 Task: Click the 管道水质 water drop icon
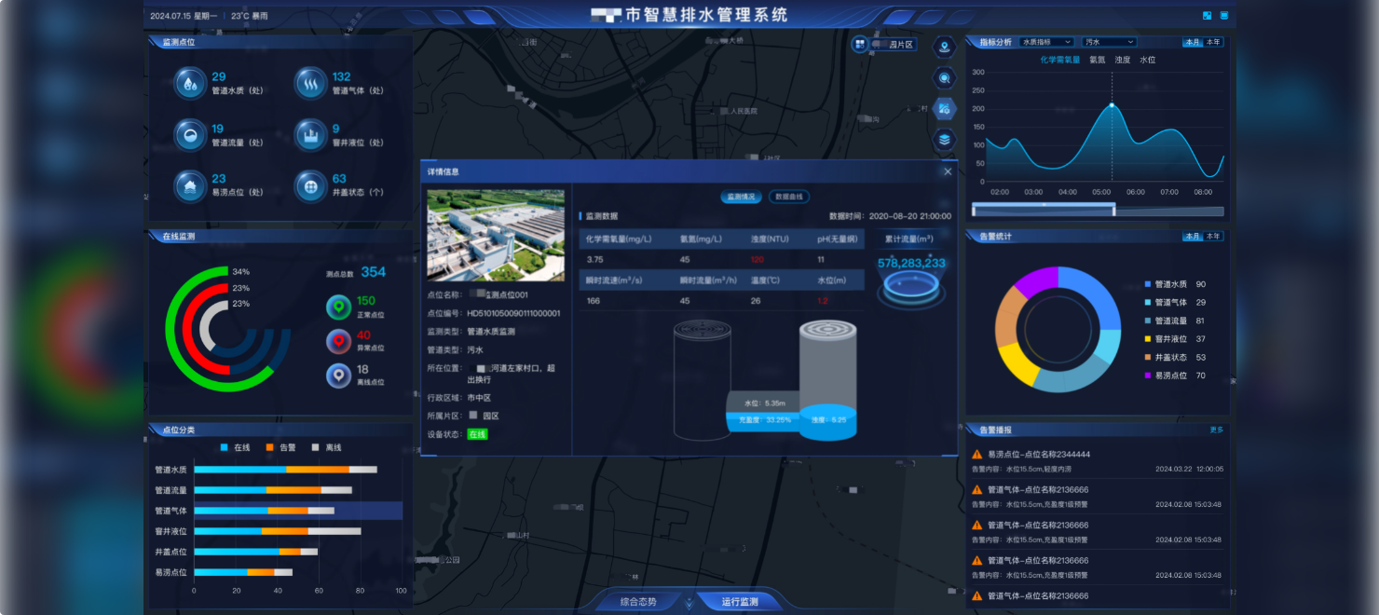(x=190, y=84)
